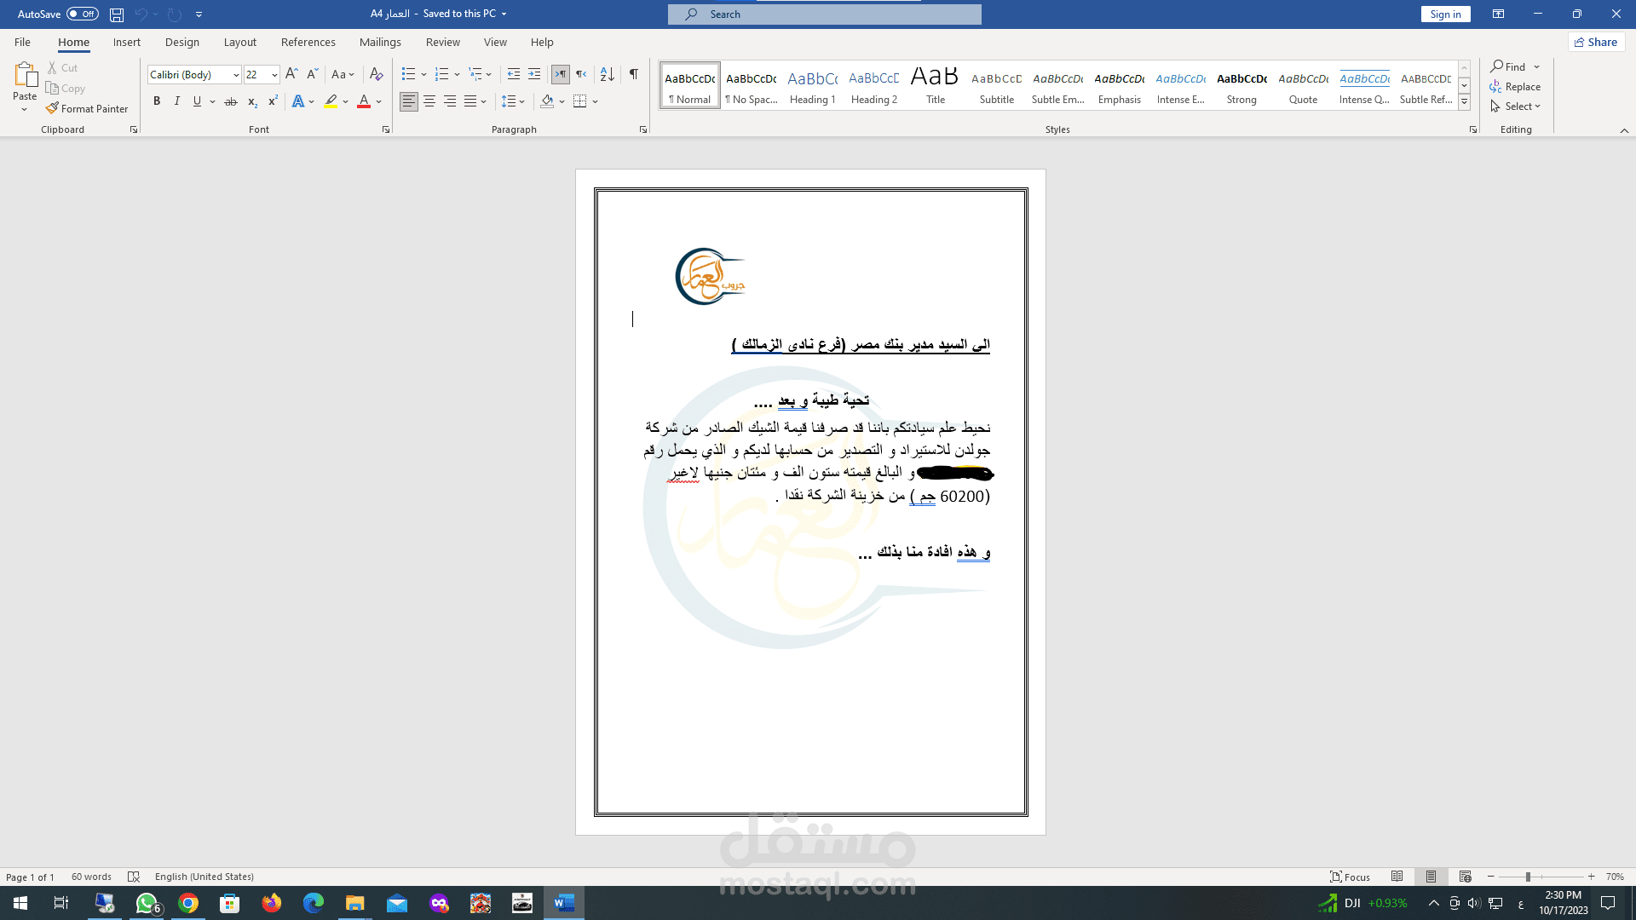Screen dimensions: 1636x920
Task: Switch to the Design tab
Action: (x=182, y=42)
